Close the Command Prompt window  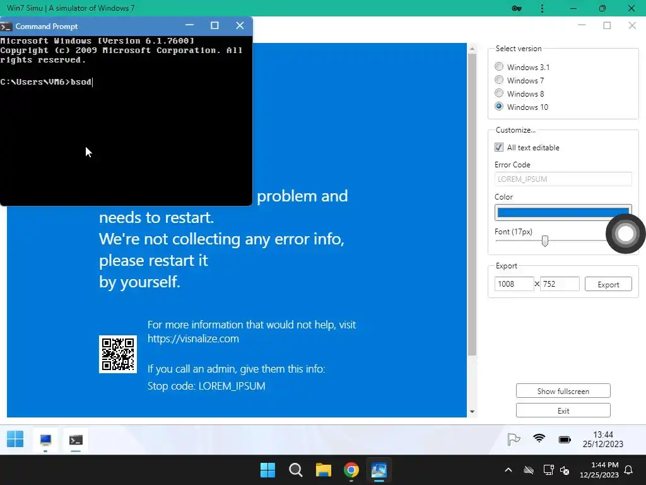[x=240, y=25]
